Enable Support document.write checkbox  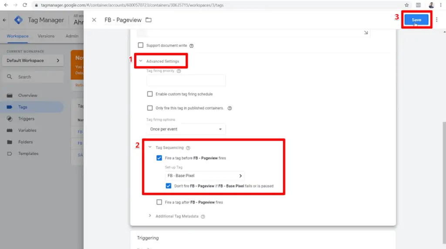click(x=141, y=45)
